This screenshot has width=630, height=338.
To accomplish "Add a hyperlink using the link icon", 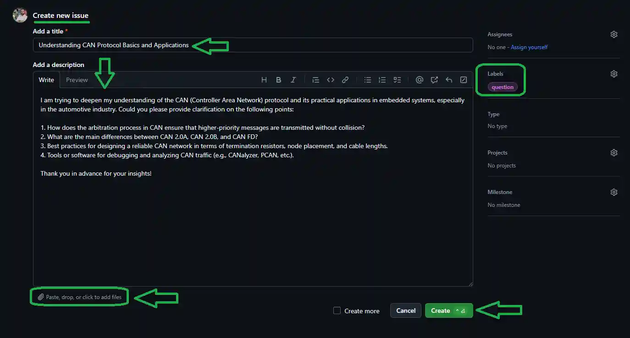I will (x=345, y=80).
